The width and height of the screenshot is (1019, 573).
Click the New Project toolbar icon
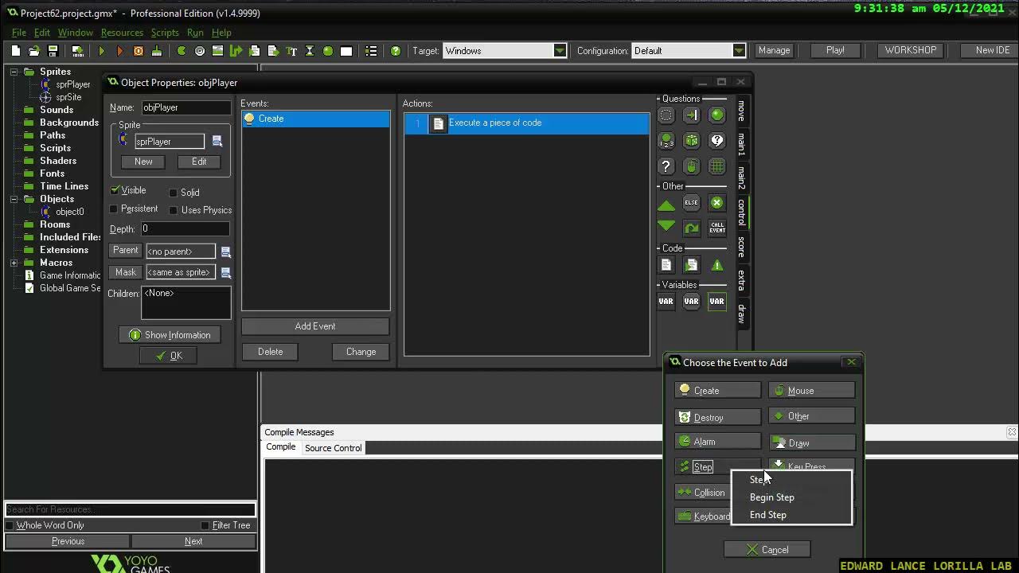[x=16, y=51]
